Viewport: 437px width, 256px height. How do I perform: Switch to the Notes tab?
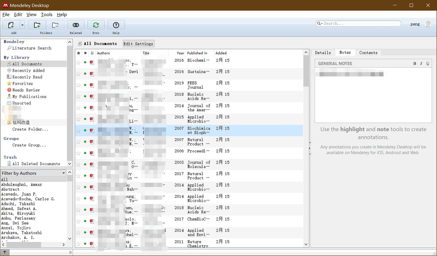pos(345,52)
